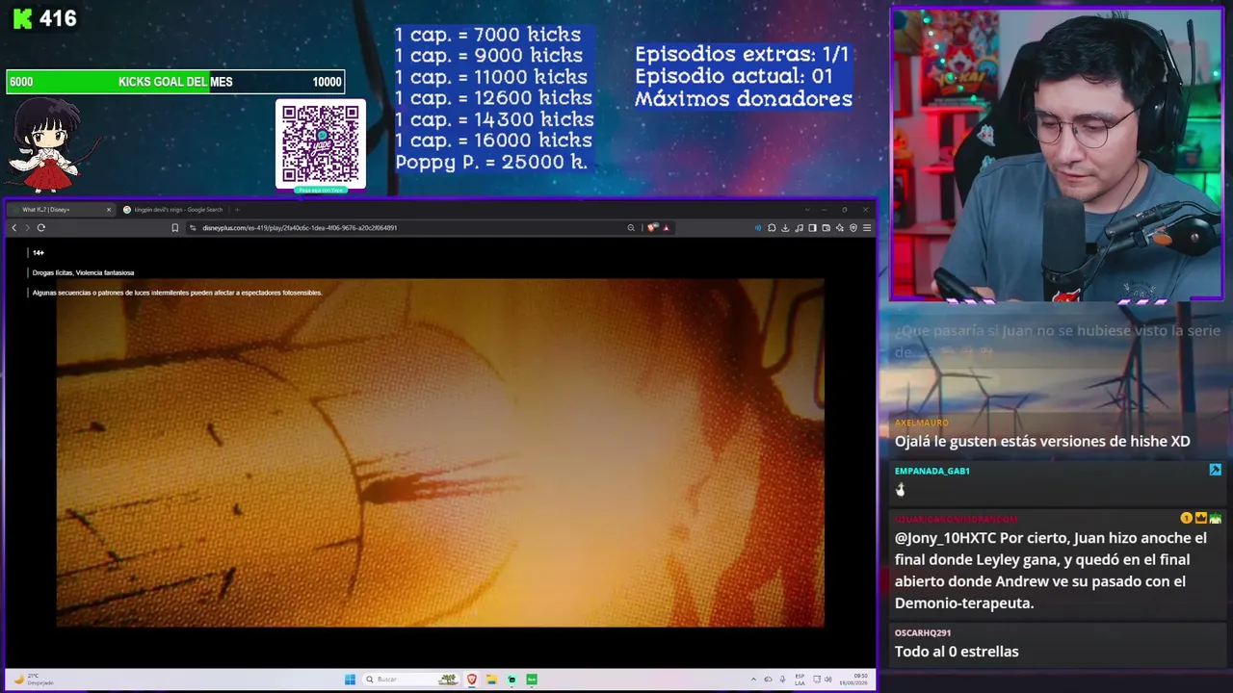Open Brave browser from the taskbar
Screen dimensions: 1233x693
(x=472, y=680)
